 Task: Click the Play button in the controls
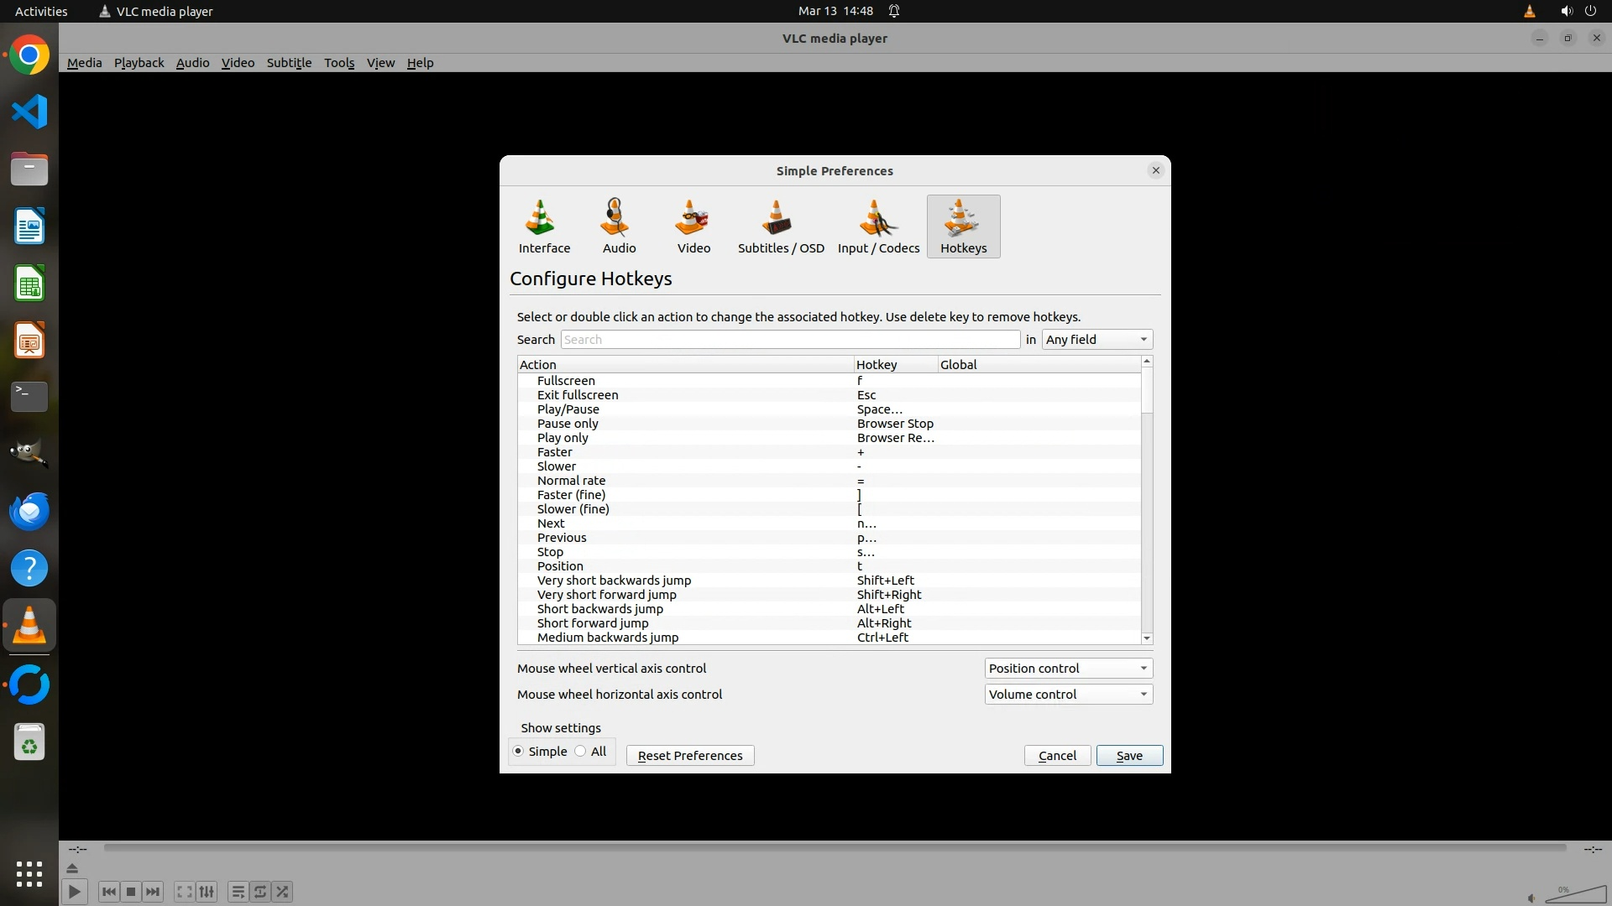[x=74, y=892]
